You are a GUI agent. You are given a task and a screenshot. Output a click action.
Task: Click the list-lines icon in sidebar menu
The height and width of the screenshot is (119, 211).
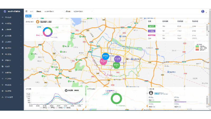tap(3, 42)
